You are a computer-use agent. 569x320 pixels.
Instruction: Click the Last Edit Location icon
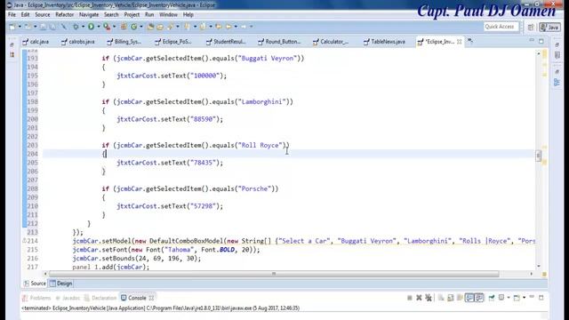(219, 27)
